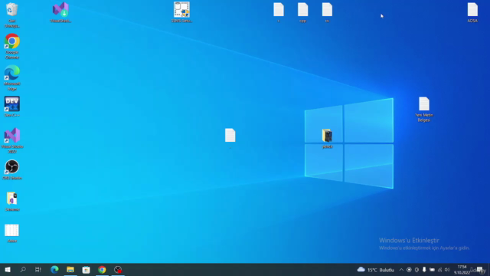Select the file named 'c' on desktop
The height and width of the screenshot is (276, 490).
[x=279, y=12]
